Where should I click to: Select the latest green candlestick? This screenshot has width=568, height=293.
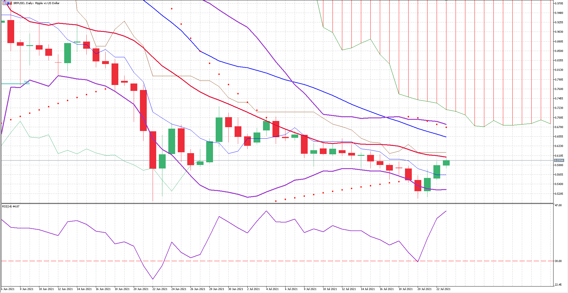pyautogui.click(x=446, y=163)
